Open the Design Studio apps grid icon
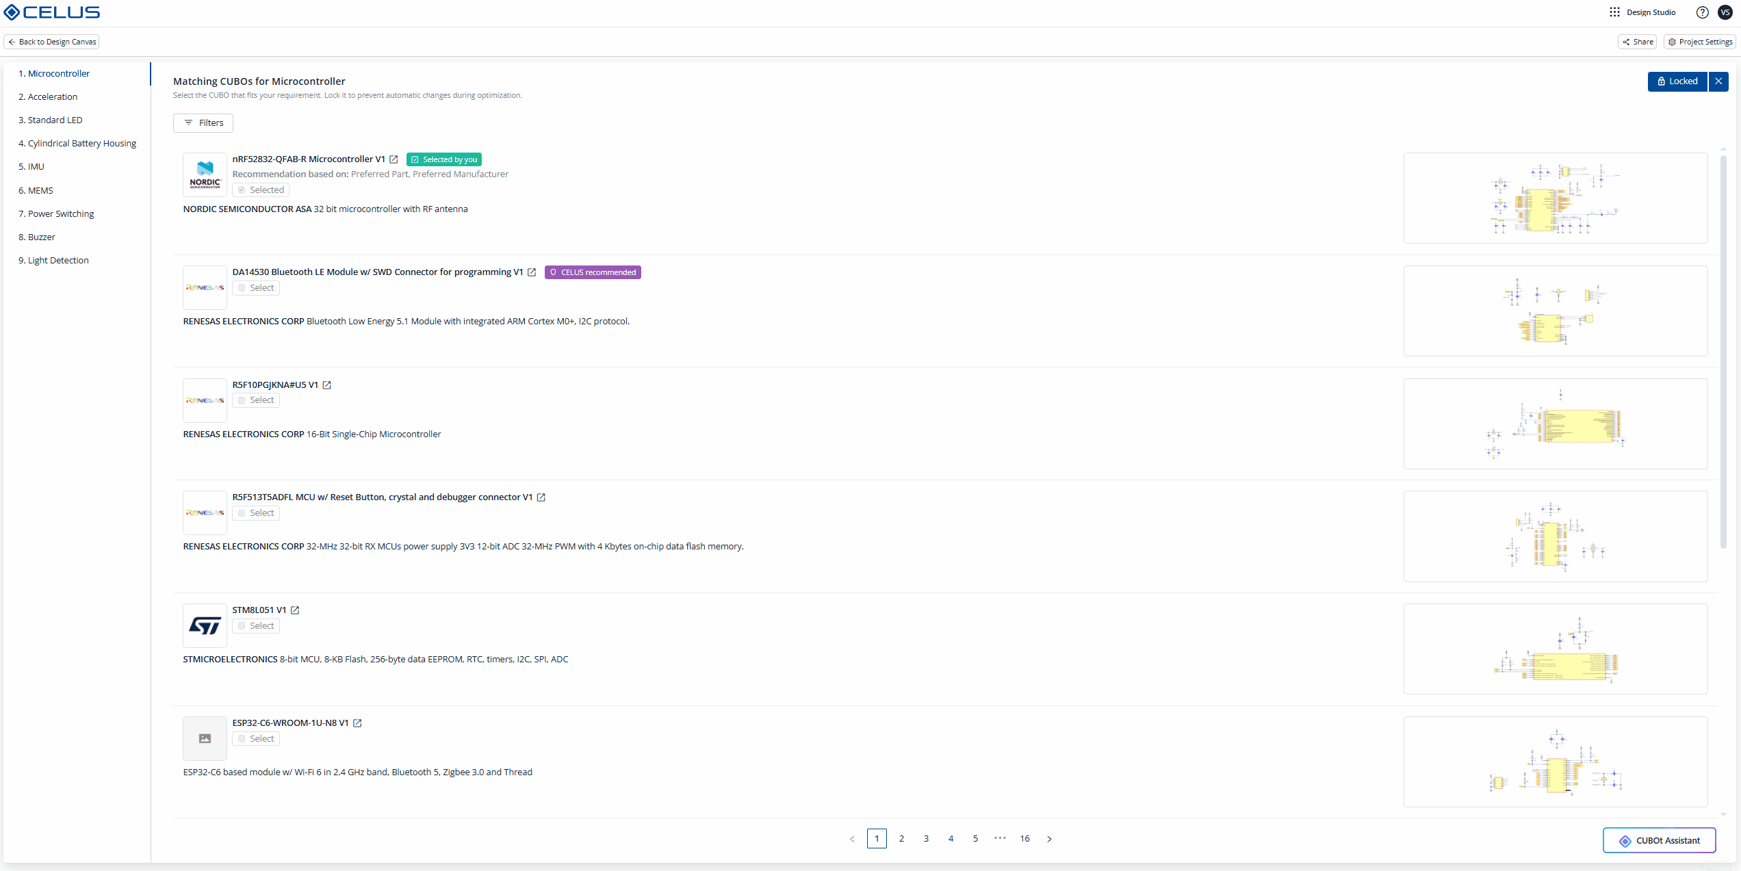The height and width of the screenshot is (871, 1741). pos(1614,12)
